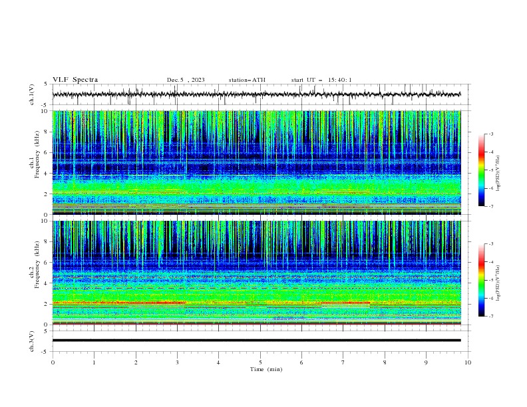The width and height of the screenshot is (527, 407).
Task: Select the "Dec.5 , 2023" date text
Action: point(186,80)
